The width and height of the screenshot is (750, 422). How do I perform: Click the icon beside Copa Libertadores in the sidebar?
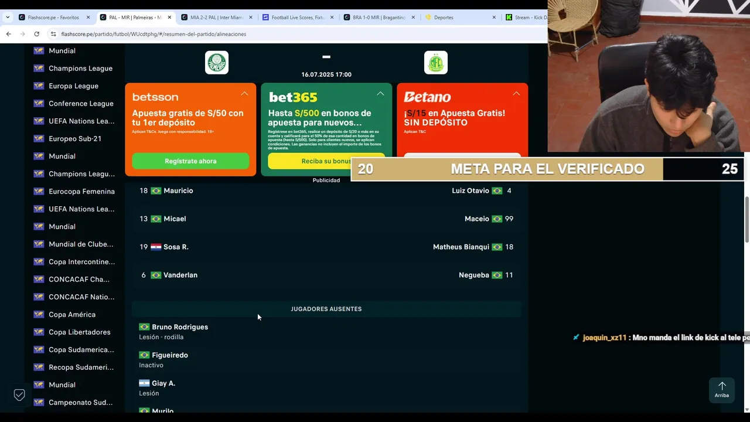click(x=39, y=332)
